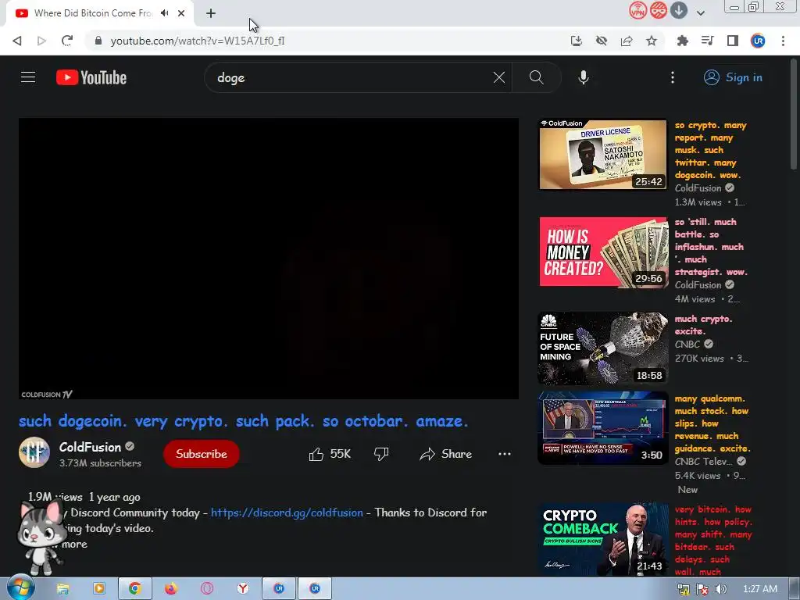Go back with the browser back arrow
The image size is (800, 600).
[x=17, y=41]
